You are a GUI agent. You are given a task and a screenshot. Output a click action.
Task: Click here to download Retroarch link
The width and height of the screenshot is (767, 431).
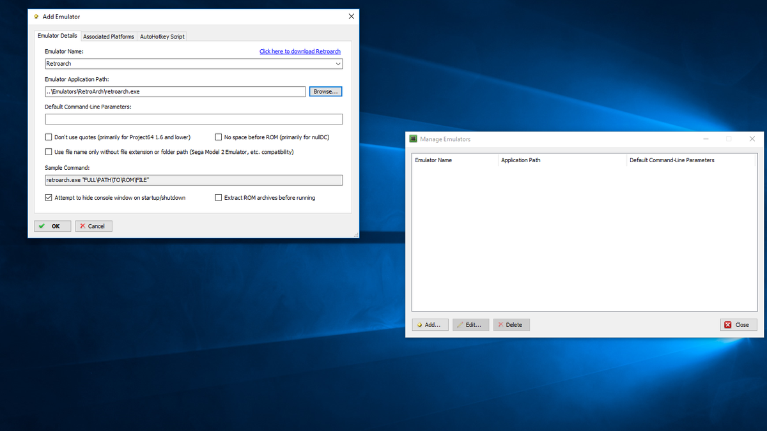(x=300, y=51)
